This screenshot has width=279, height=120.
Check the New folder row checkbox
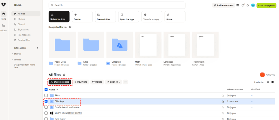tap(46, 119)
